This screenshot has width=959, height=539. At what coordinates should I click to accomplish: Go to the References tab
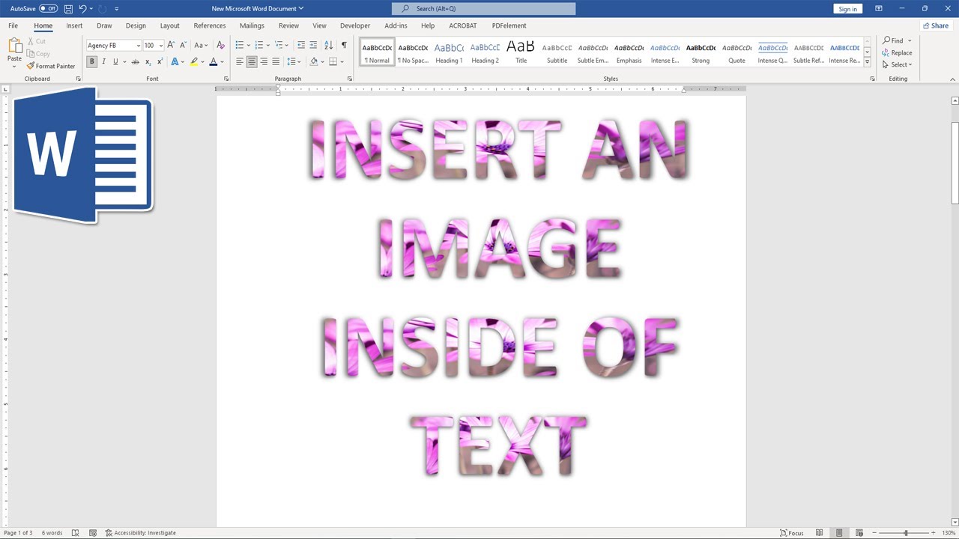(x=210, y=25)
